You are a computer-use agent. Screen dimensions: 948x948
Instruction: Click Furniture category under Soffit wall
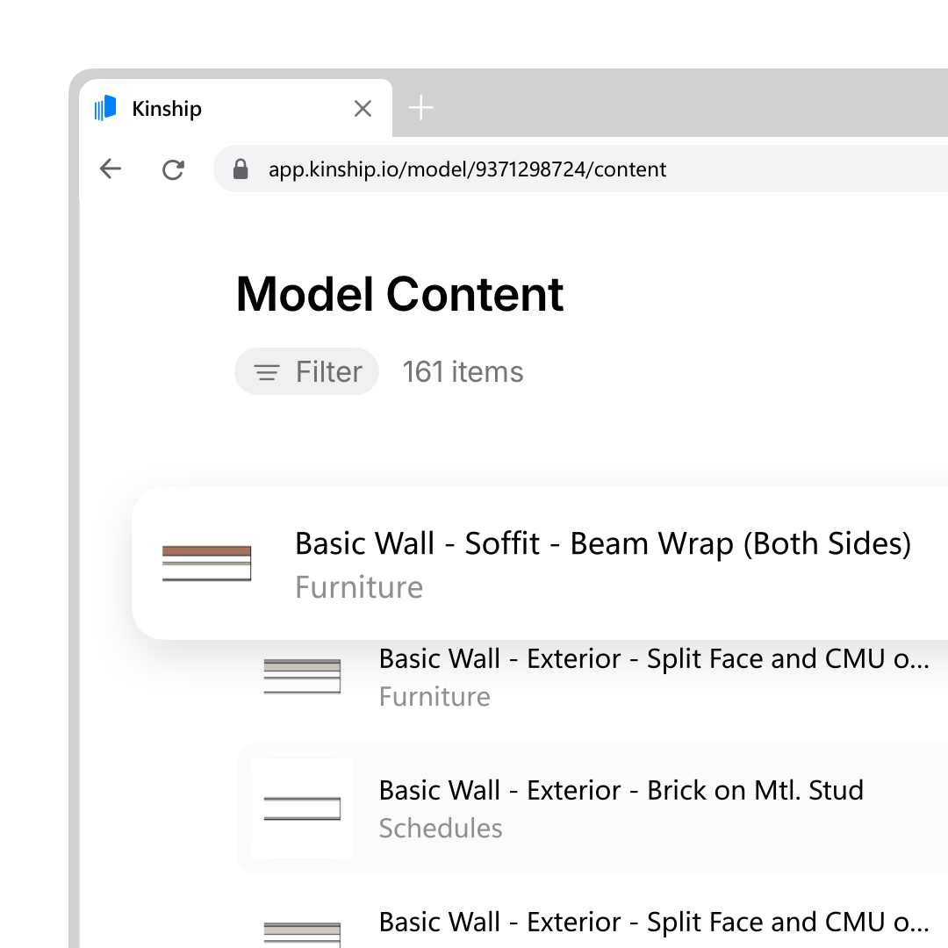[359, 587]
